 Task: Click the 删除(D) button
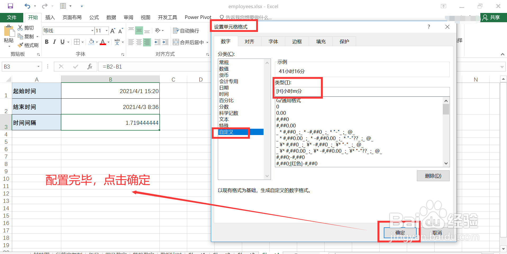coord(433,176)
